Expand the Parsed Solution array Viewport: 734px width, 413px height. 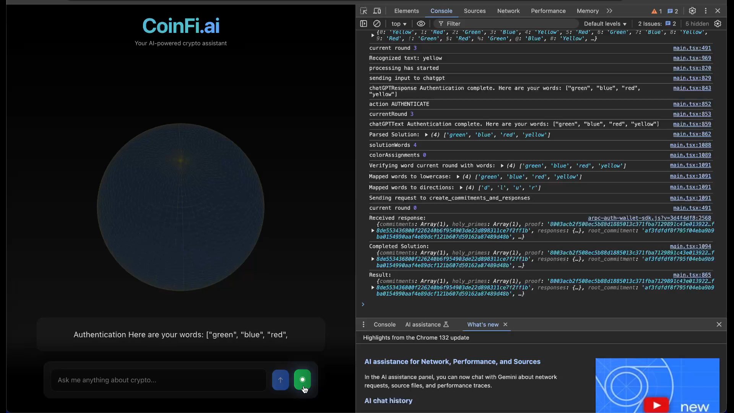click(426, 135)
